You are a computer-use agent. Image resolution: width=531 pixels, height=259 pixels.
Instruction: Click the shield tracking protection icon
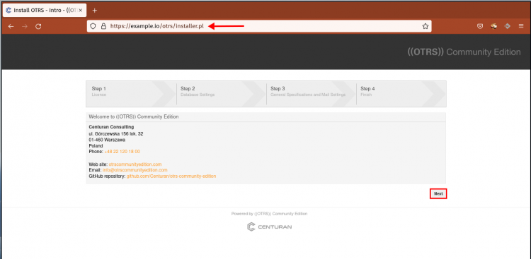94,26
